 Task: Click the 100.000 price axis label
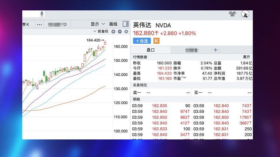pos(120,131)
